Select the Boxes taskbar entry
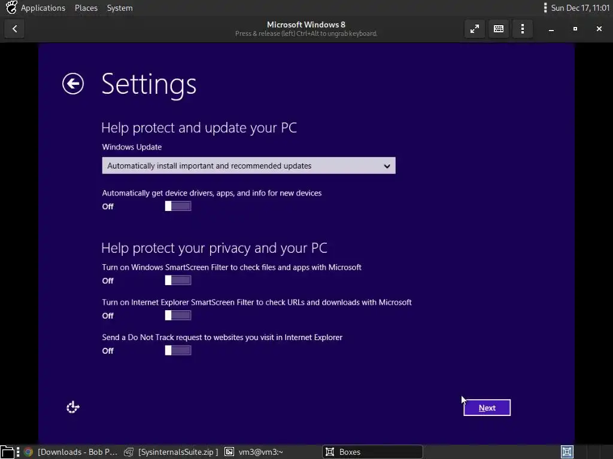 [x=372, y=452]
